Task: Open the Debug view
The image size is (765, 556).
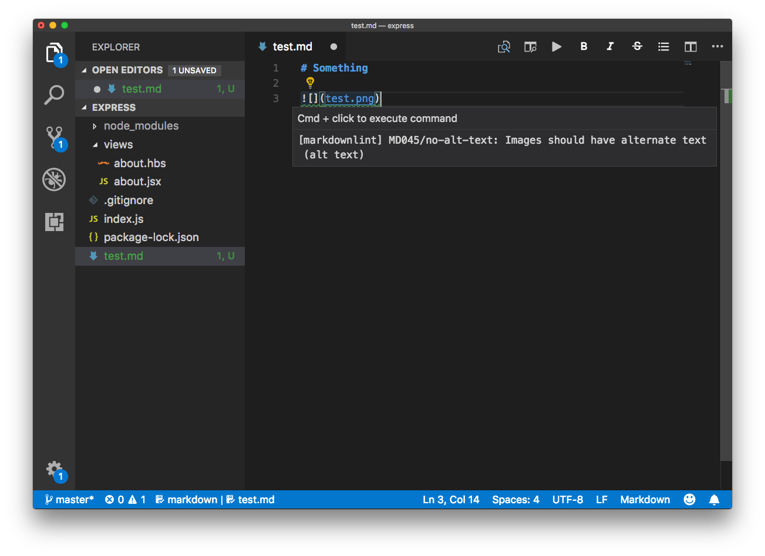Action: click(x=54, y=179)
